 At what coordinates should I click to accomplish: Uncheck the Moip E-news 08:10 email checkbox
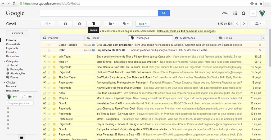coord(44,62)
